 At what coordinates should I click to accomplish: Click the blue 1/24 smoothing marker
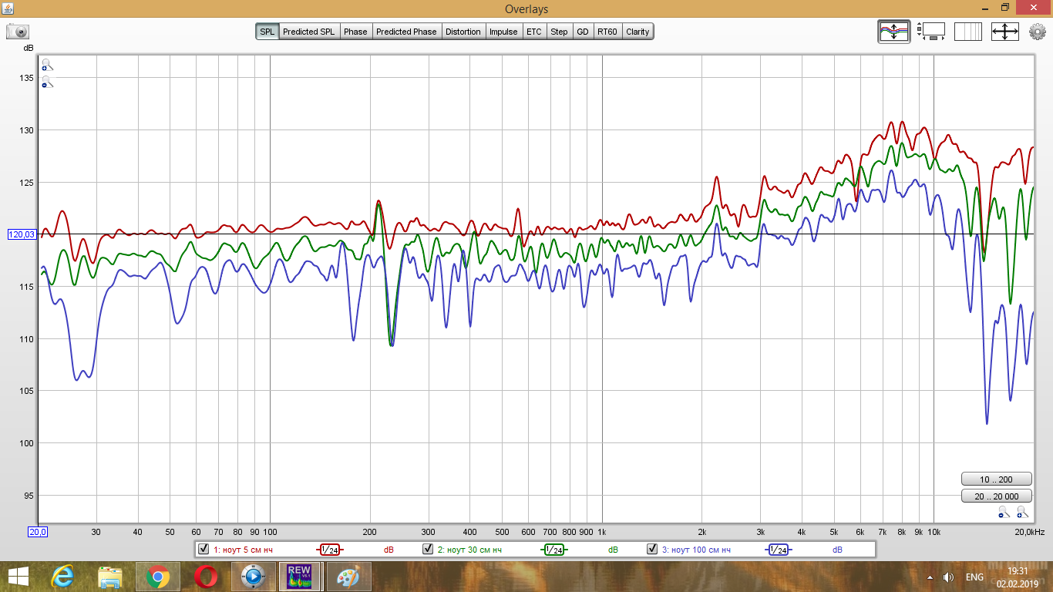point(778,550)
